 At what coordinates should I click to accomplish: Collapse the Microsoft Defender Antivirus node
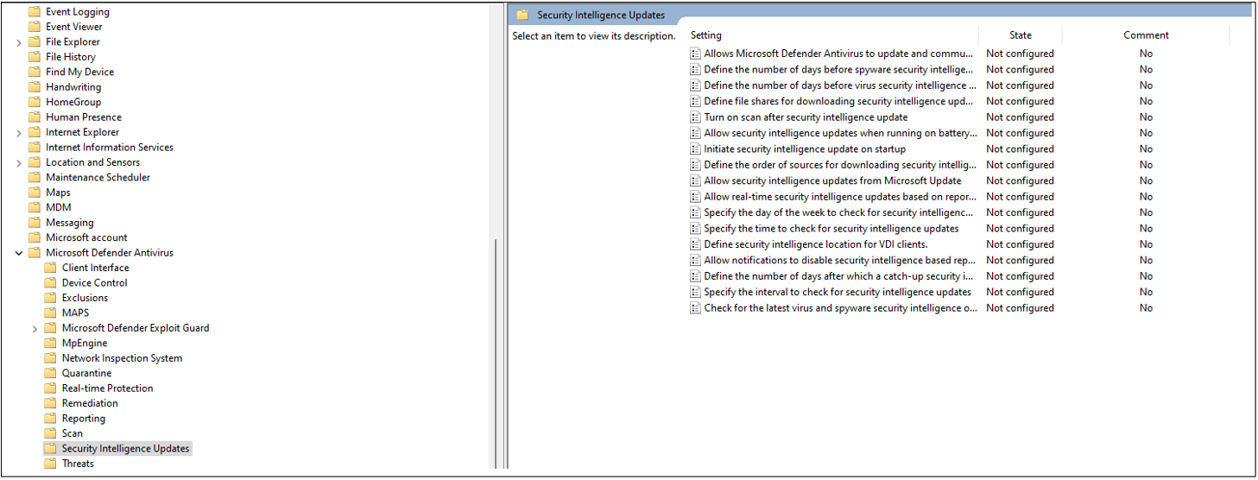tap(19, 253)
